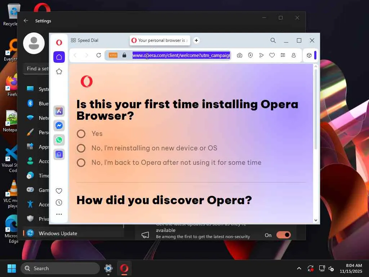Open Settings from the taskbar
Image resolution: width=369 pixels, height=277 pixels.
tap(108, 268)
